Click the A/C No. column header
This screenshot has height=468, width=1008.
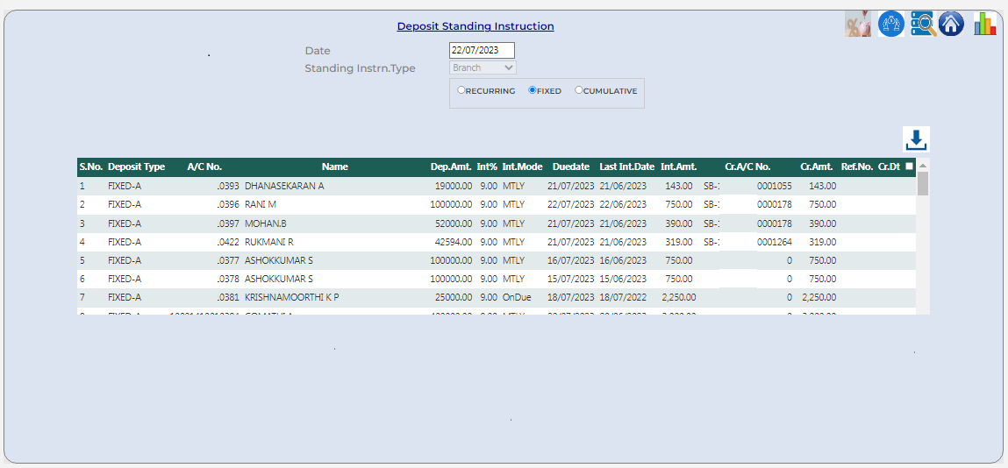[204, 167]
